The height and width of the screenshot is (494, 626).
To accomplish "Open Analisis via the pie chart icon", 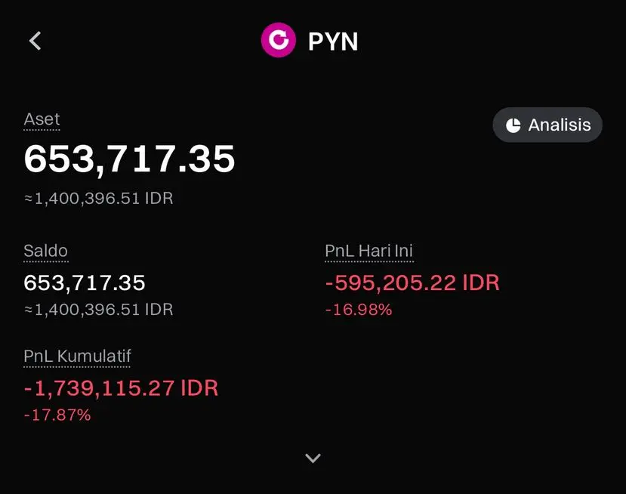I will 513,125.
